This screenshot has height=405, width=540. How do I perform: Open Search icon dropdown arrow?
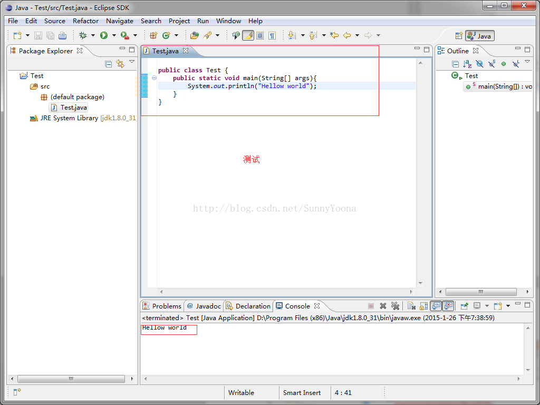point(217,35)
